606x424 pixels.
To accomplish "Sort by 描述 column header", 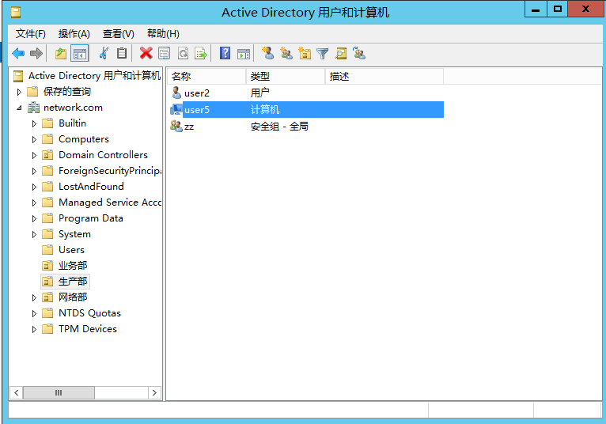I will coord(384,77).
